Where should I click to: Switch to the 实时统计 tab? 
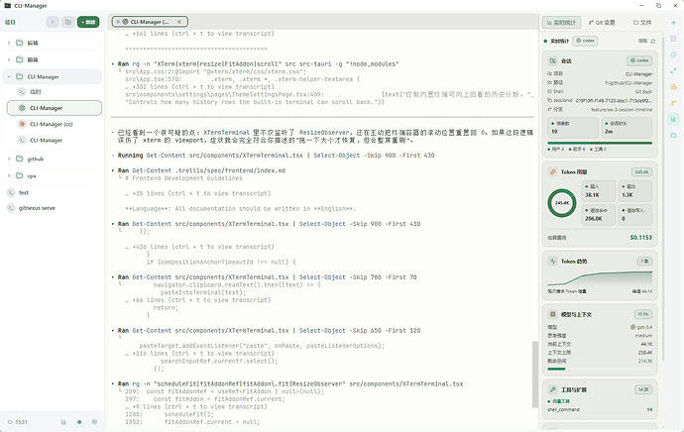coord(561,22)
